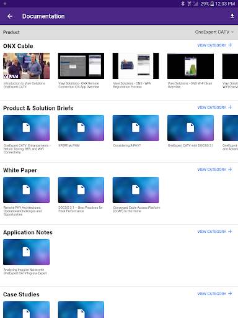Open first Case Studies document tile
Viewport: 238px width, 318px height.
point(26,309)
